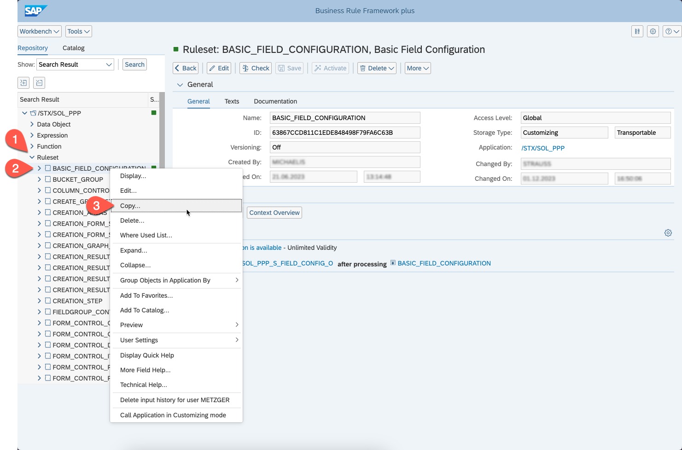Open the Workbench dropdown menu
This screenshot has height=450, width=682.
[x=40, y=31]
